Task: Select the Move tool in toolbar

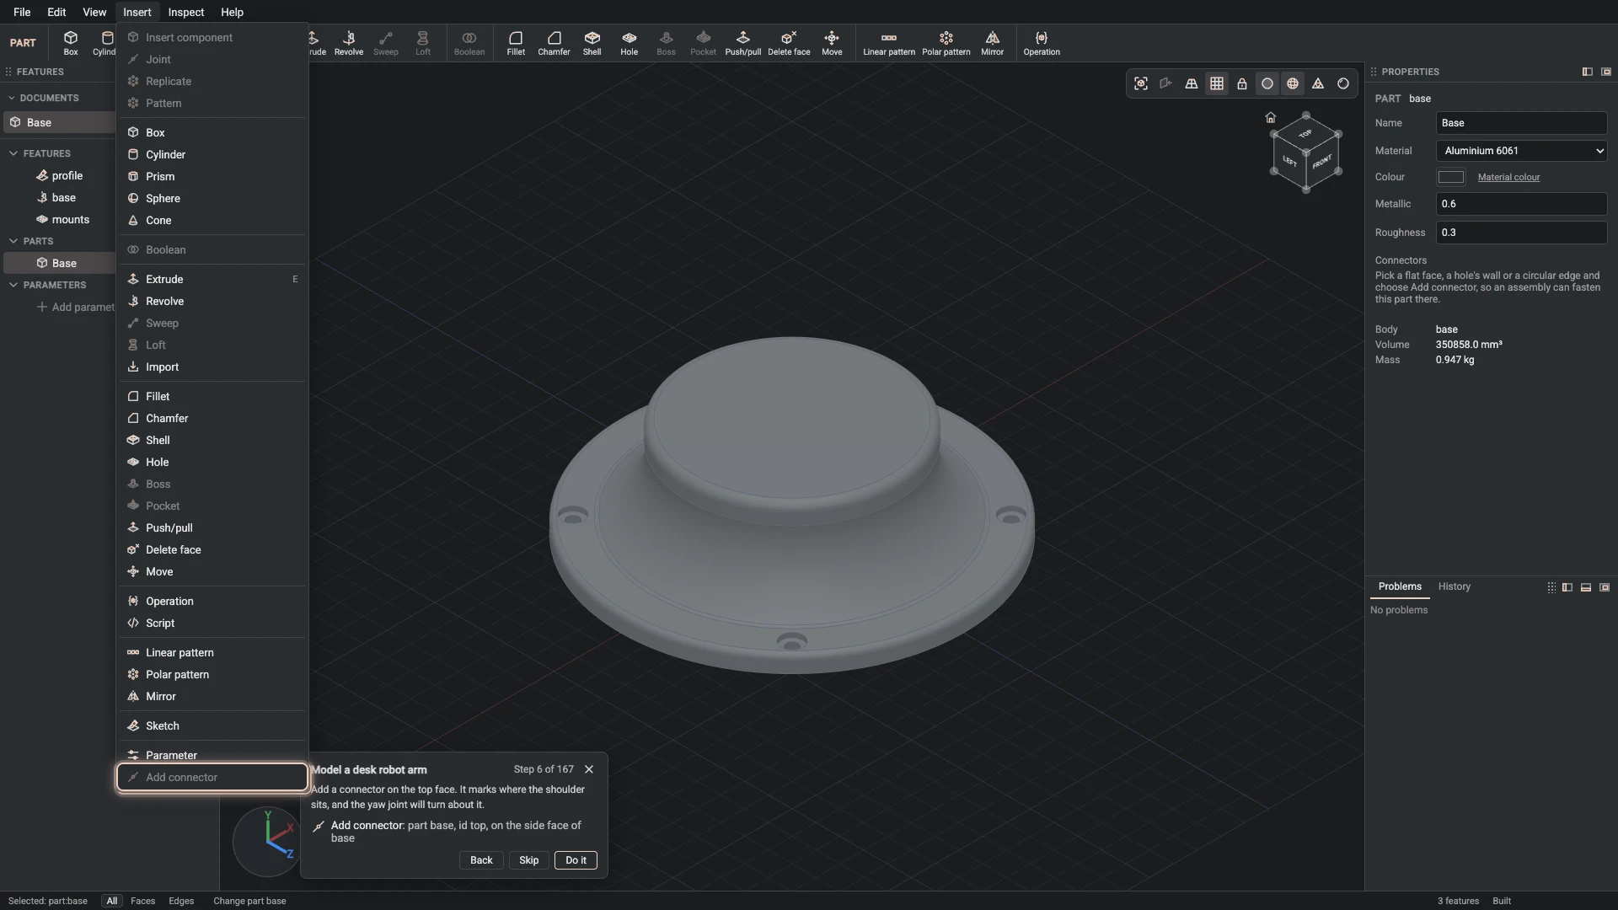Action: click(x=832, y=43)
